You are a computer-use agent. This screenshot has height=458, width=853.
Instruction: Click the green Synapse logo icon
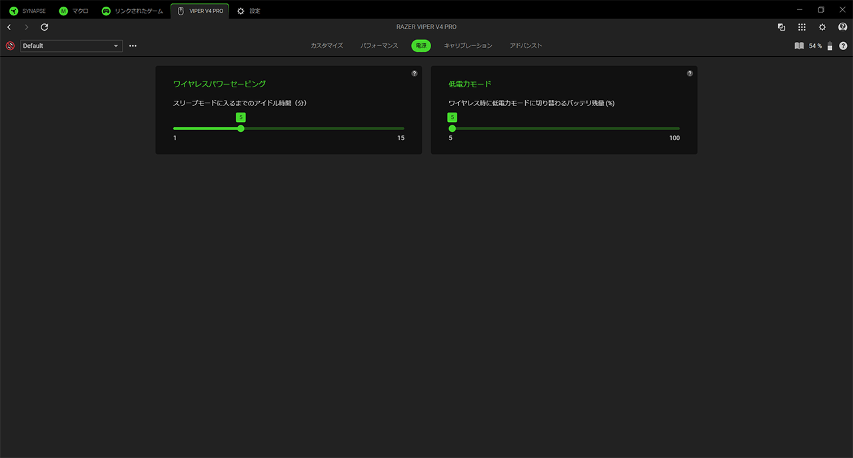tap(13, 11)
